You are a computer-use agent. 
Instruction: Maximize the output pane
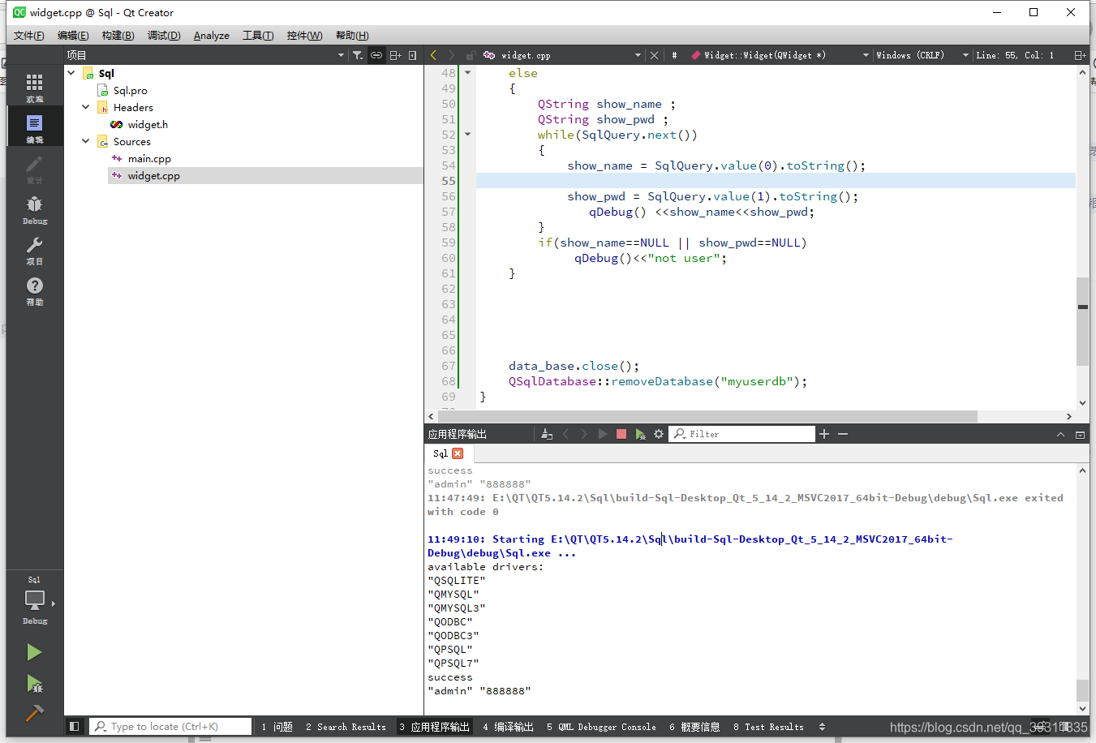coord(1080,434)
